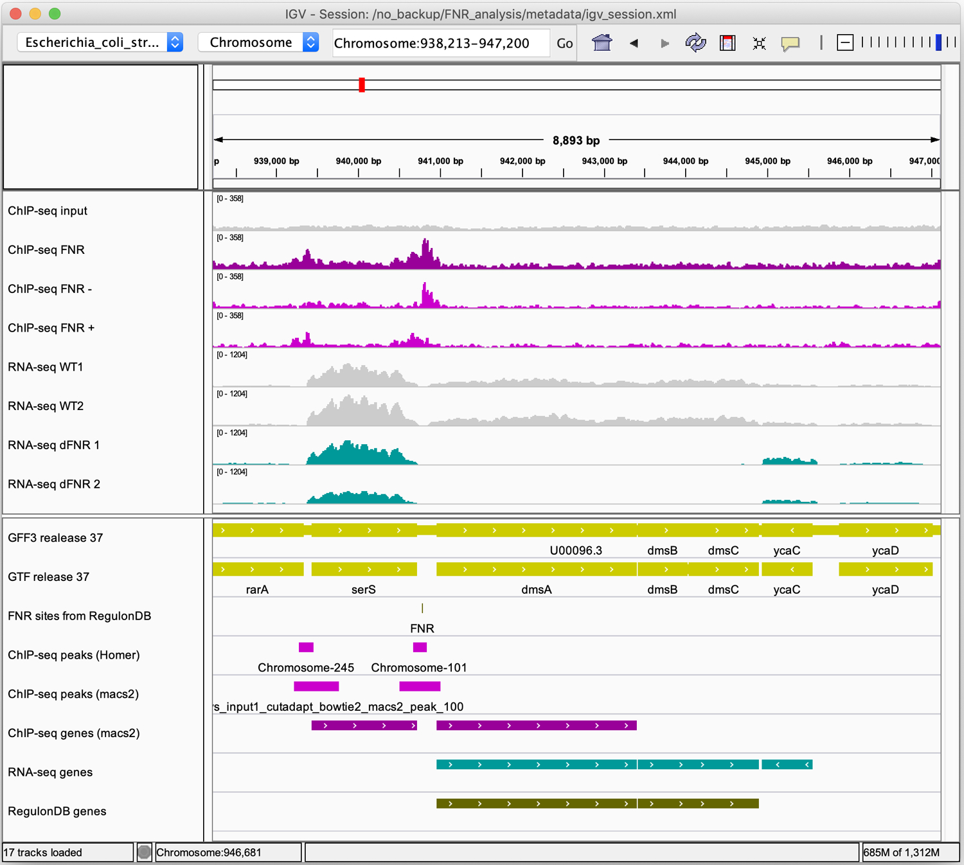964x865 pixels.
Task: Click the RNA-seq WT1 [0 - 1204] range label
Action: click(x=232, y=355)
